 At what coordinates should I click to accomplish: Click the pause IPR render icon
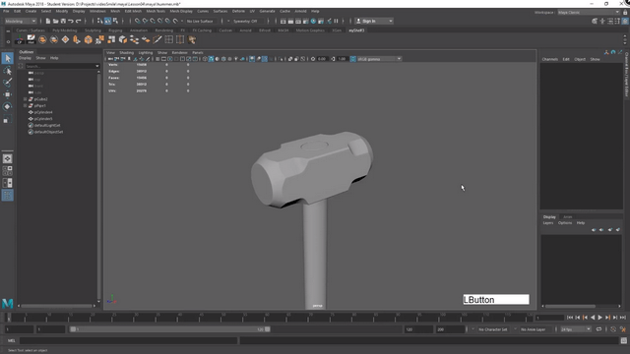tap(336, 21)
